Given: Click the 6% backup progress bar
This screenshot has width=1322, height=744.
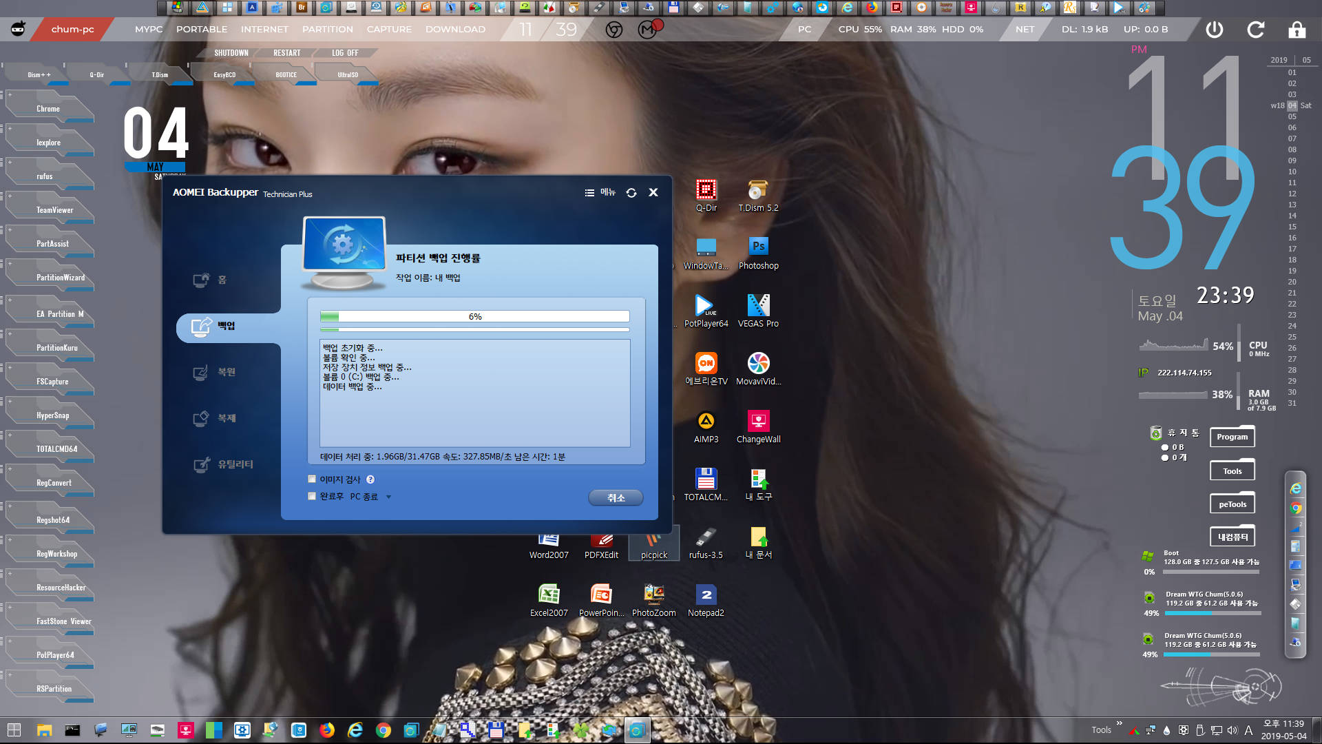Looking at the screenshot, I should coord(474,316).
